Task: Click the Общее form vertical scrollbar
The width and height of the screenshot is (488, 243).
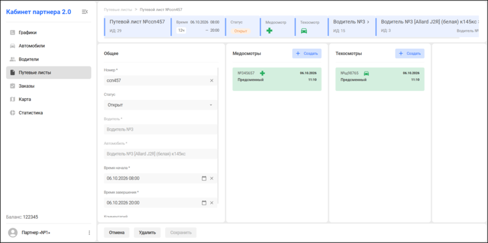Action: point(218,136)
